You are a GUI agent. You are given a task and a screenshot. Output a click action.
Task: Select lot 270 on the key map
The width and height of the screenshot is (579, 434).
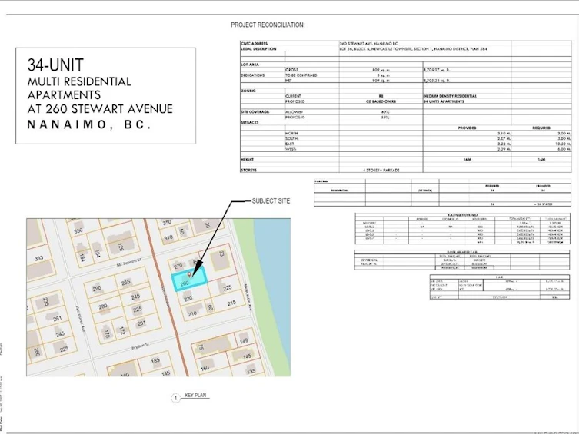[178, 266]
